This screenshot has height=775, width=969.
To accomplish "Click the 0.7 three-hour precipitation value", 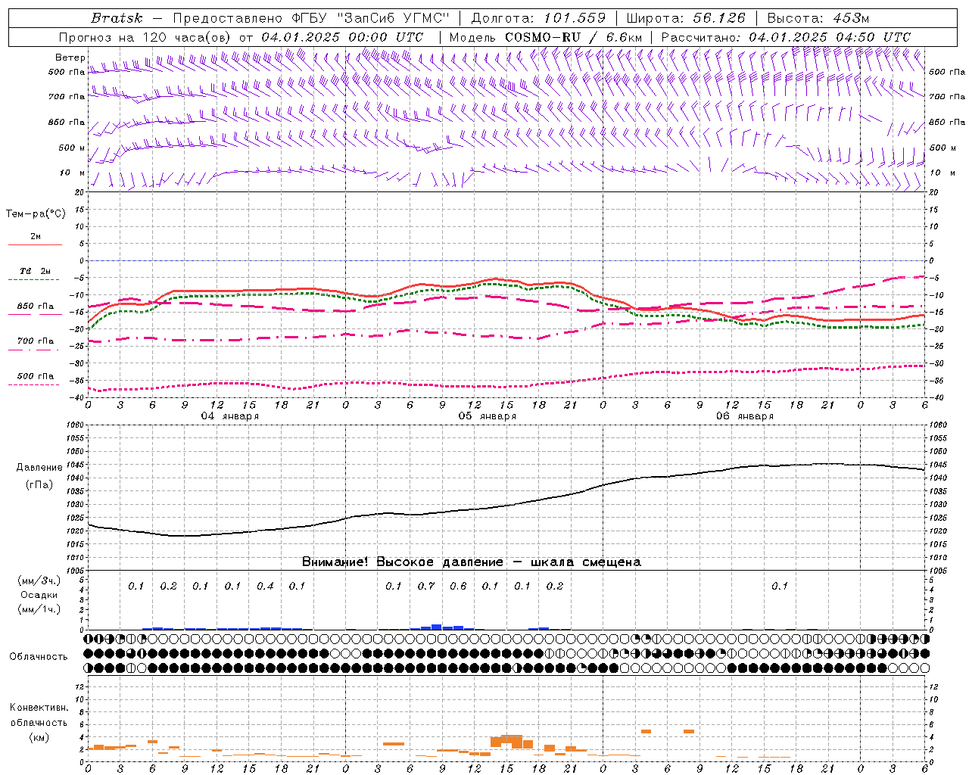I will (x=426, y=586).
